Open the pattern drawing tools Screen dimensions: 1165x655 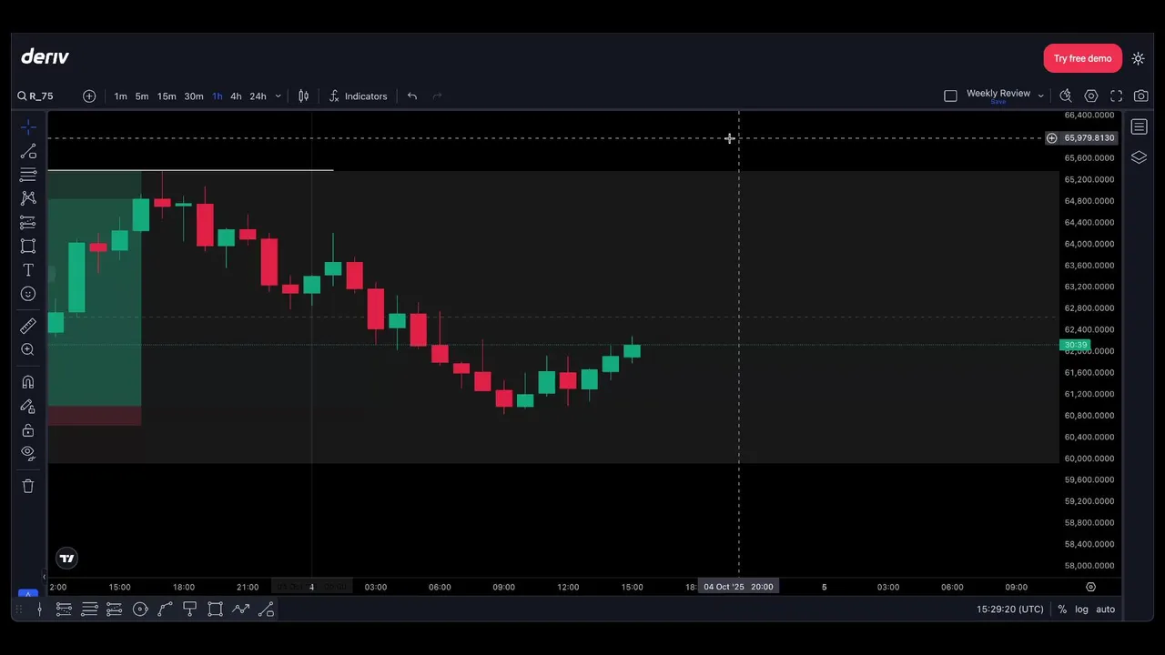28,198
